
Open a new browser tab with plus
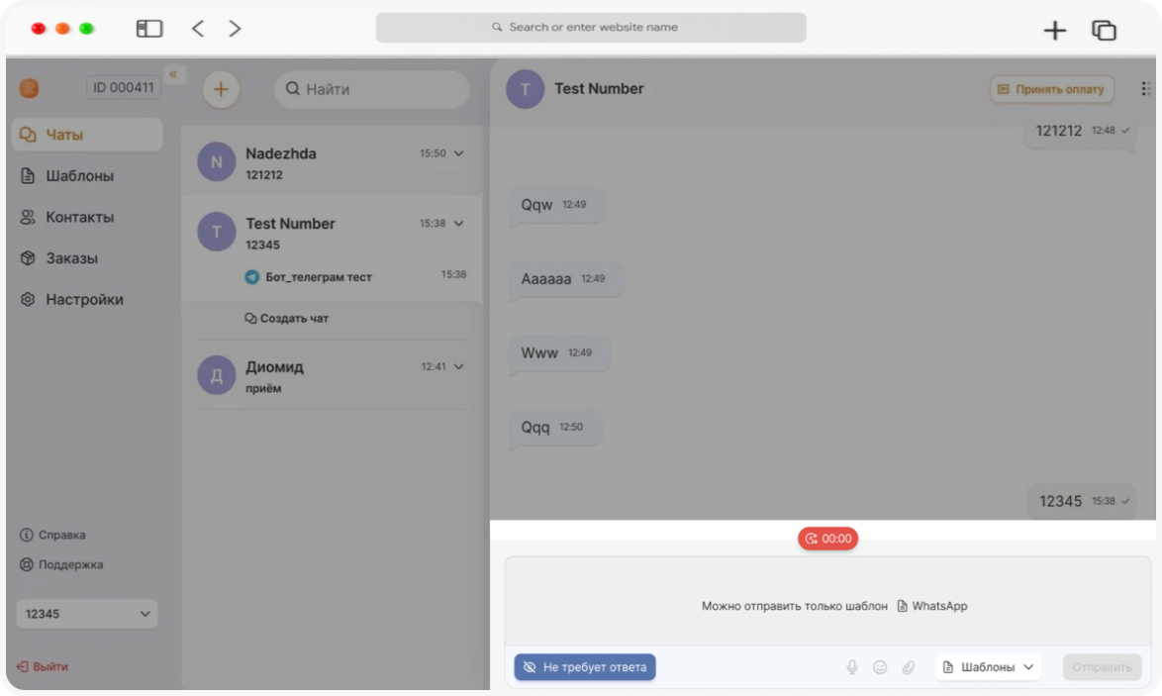[x=1054, y=30]
